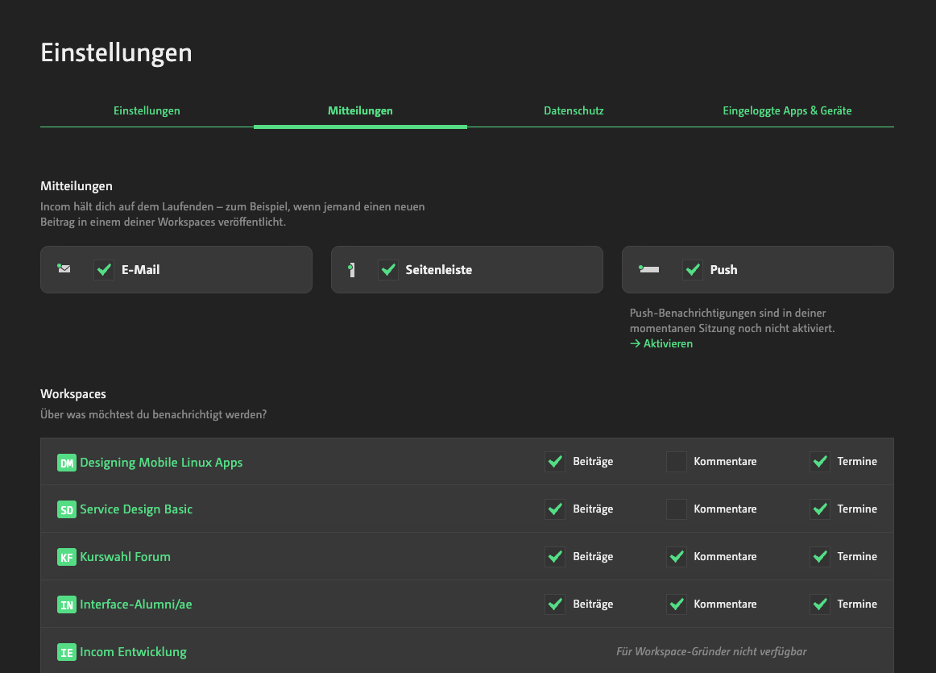Uncheck Beiträge for Service Design Basic

(x=555, y=509)
